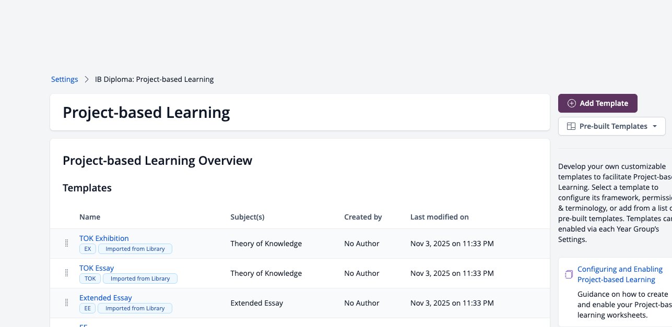Click the breadcrumb chevron after Settings
The image size is (672, 327).
point(87,79)
